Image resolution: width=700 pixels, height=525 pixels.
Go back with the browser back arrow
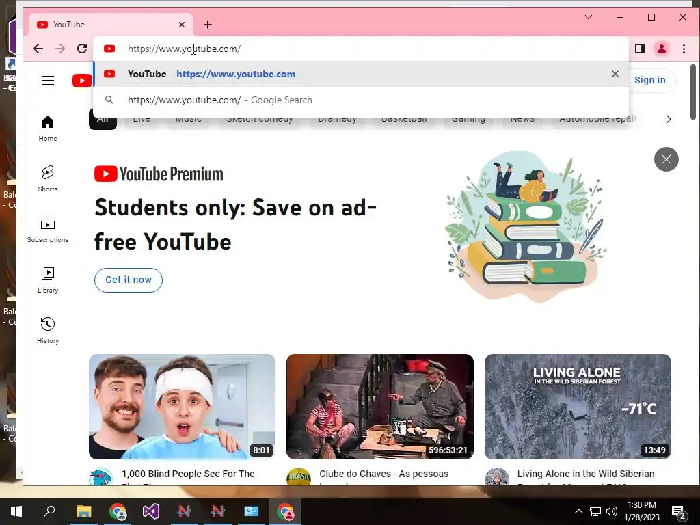pyautogui.click(x=38, y=49)
